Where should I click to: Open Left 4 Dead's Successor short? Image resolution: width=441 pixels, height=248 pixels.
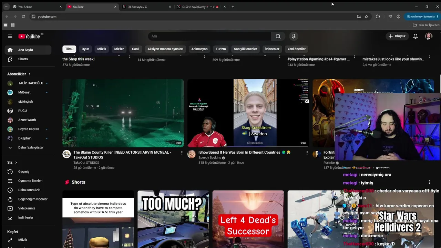[x=248, y=219]
